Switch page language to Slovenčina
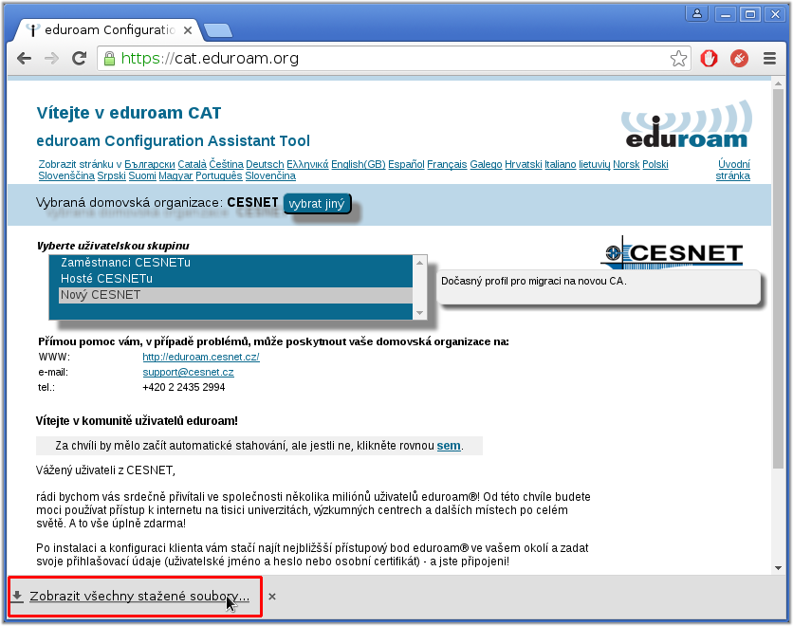The width and height of the screenshot is (793, 626). (270, 176)
